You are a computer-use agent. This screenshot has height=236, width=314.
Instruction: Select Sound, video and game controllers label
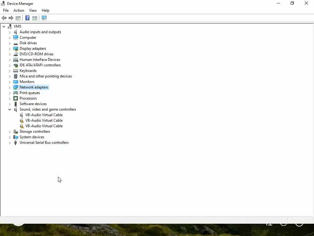pos(48,109)
